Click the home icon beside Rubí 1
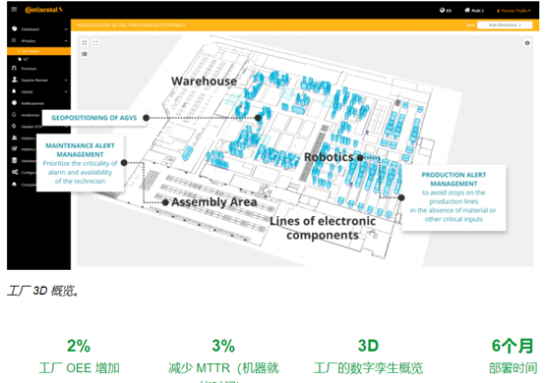Screen dimensions: 545x383 [467, 10]
